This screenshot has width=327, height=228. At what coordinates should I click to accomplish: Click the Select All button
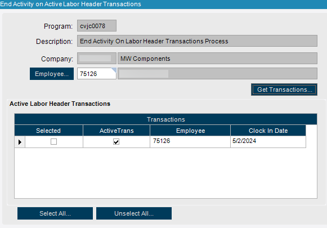55,213
